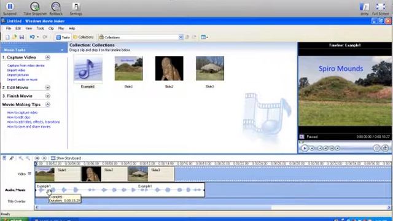The width and height of the screenshot is (393, 221).
Task: Click the Take Snapshot icon
Action: [35, 7]
